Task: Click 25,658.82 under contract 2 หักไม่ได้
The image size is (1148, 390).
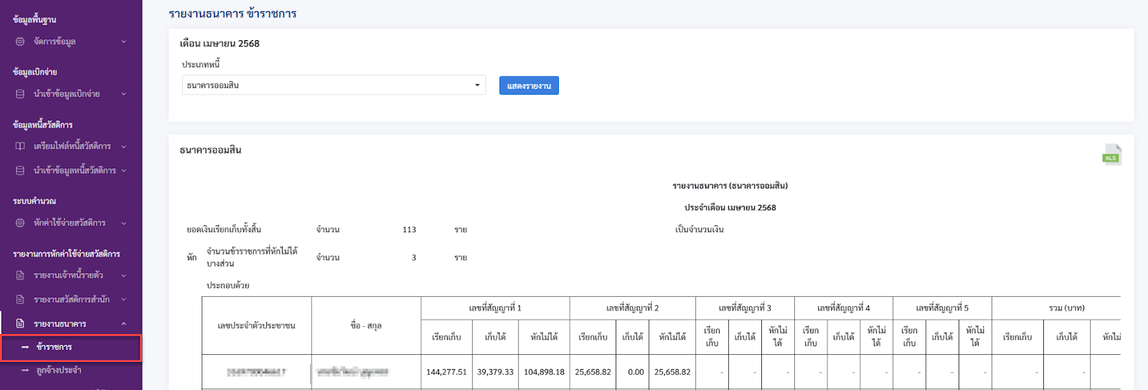Action: pos(672,372)
